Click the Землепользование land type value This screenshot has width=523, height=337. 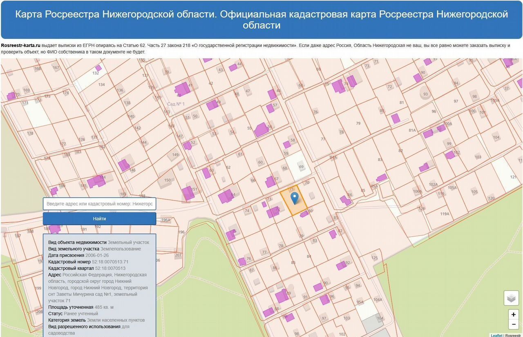[121, 249]
